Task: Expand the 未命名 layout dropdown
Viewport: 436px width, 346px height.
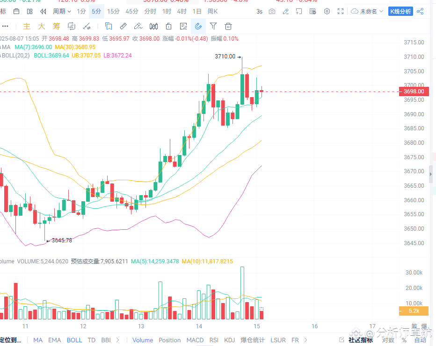Action: [x=367, y=11]
